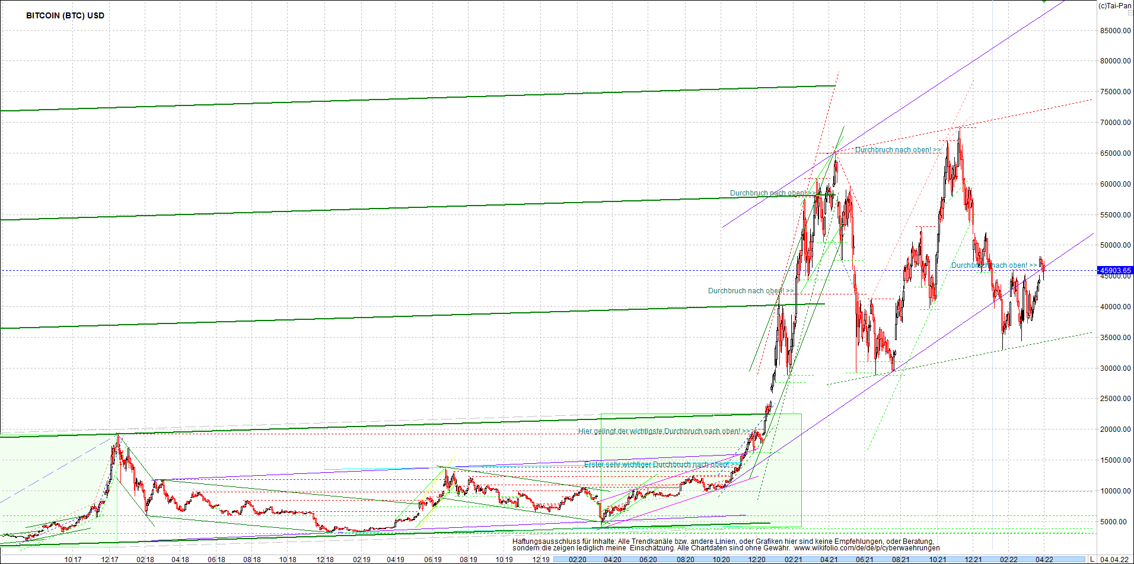This screenshot has width=1134, height=564.
Task: Click the 10000.00 price axis label
Action: (x=1116, y=491)
